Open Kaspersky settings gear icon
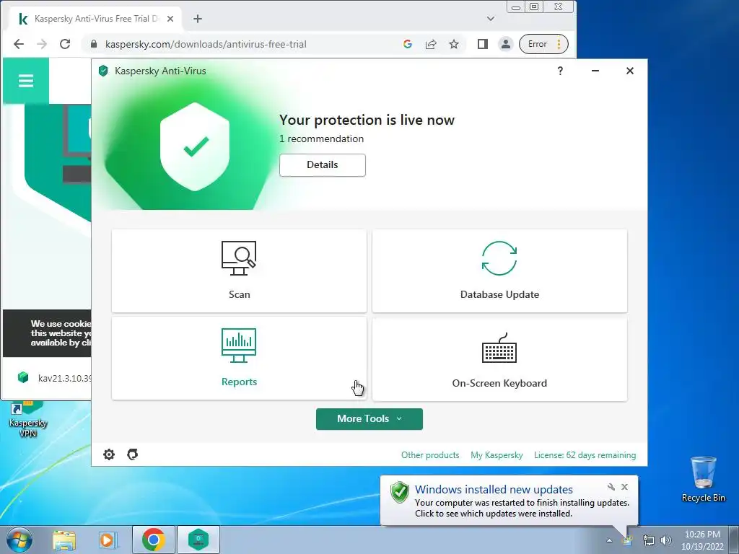 [109, 454]
